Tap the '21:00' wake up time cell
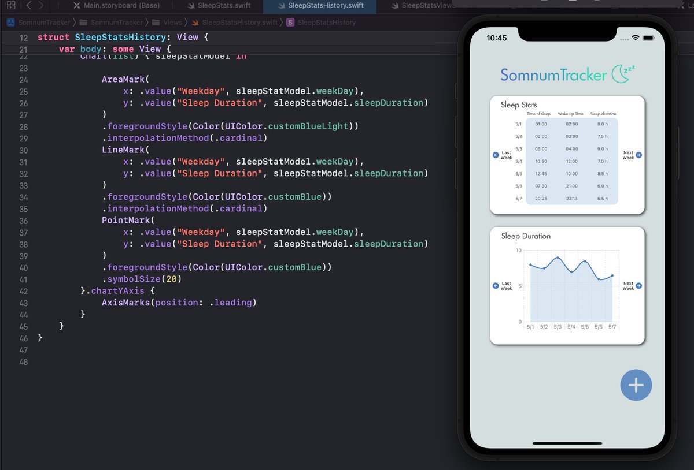Viewport: 694px width, 470px height. (x=572, y=186)
